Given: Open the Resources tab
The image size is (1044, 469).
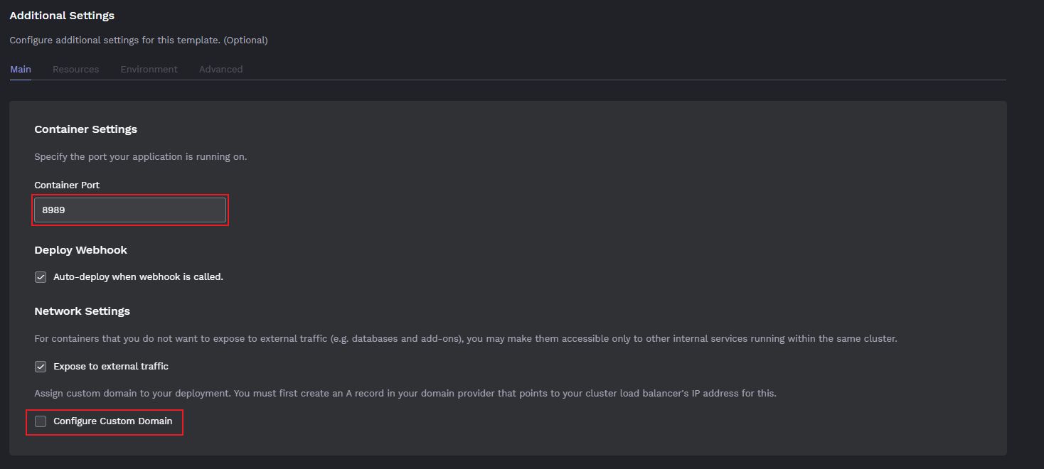Looking at the screenshot, I should [x=75, y=69].
